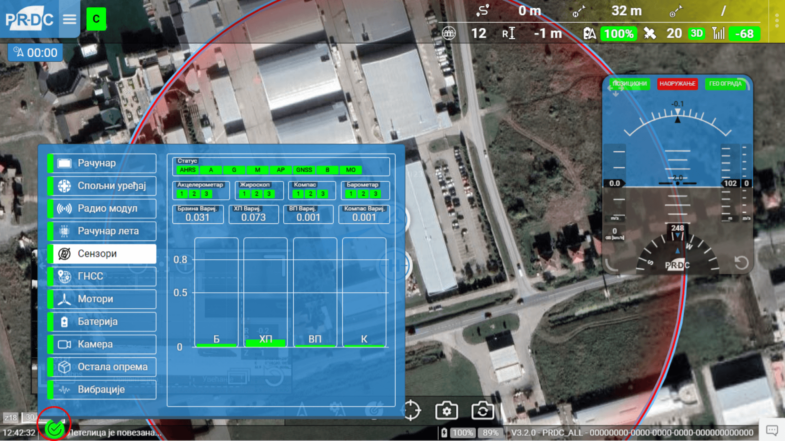Click the compass heading 248 indicator
The image size is (785, 441).
point(677,228)
